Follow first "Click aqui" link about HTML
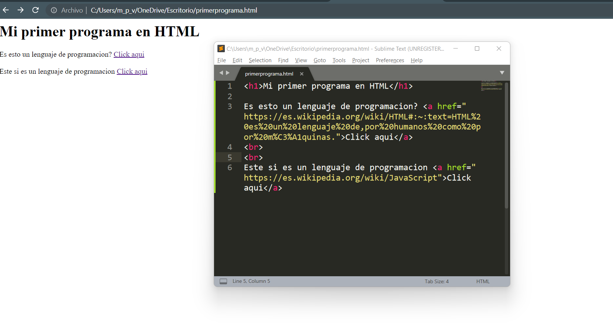Viewport: 613px width, 324px height. (x=129, y=54)
